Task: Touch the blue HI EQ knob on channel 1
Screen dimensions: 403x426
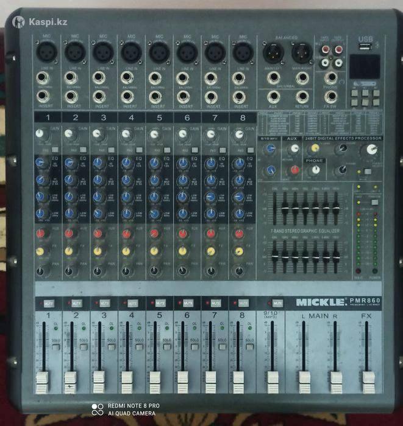Action: (40, 162)
